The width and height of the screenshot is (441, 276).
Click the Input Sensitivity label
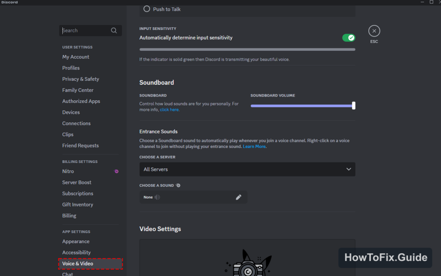(158, 29)
